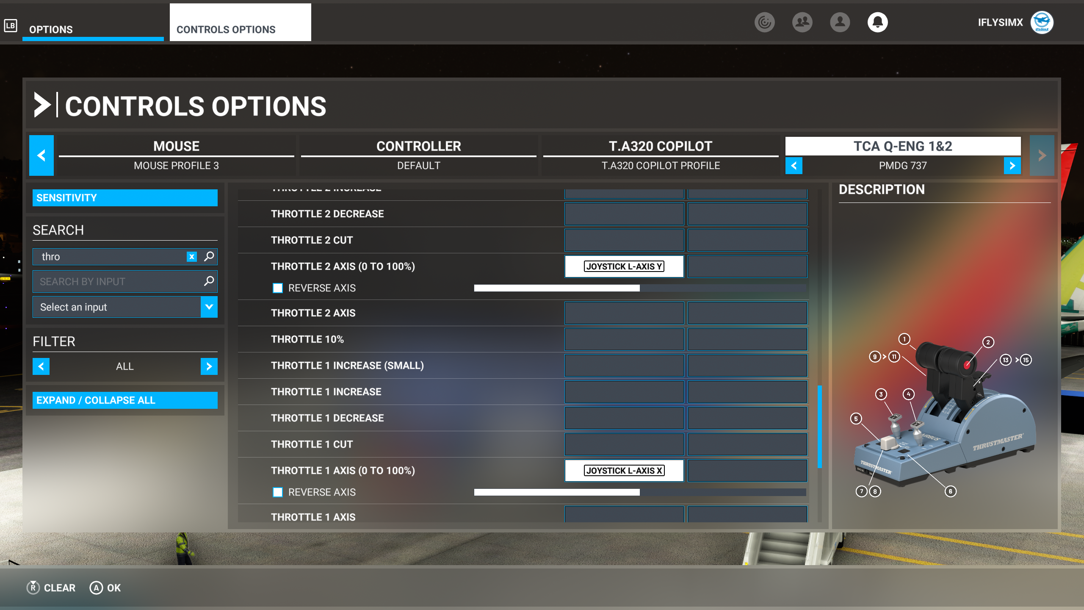Image resolution: width=1084 pixels, height=610 pixels.
Task: Click the JOYSTICK L-AXIS X binding box
Action: (x=624, y=471)
